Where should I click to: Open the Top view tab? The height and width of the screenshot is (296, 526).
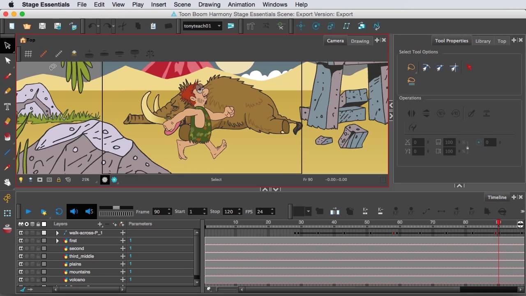(x=502, y=41)
